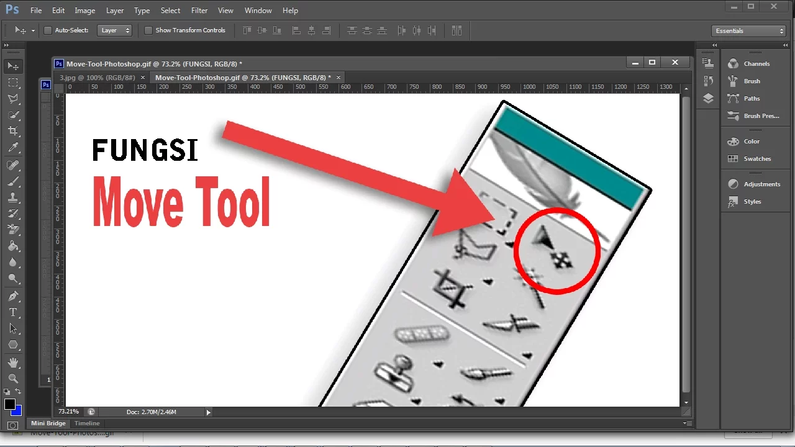Open the Image menu

coord(85,11)
